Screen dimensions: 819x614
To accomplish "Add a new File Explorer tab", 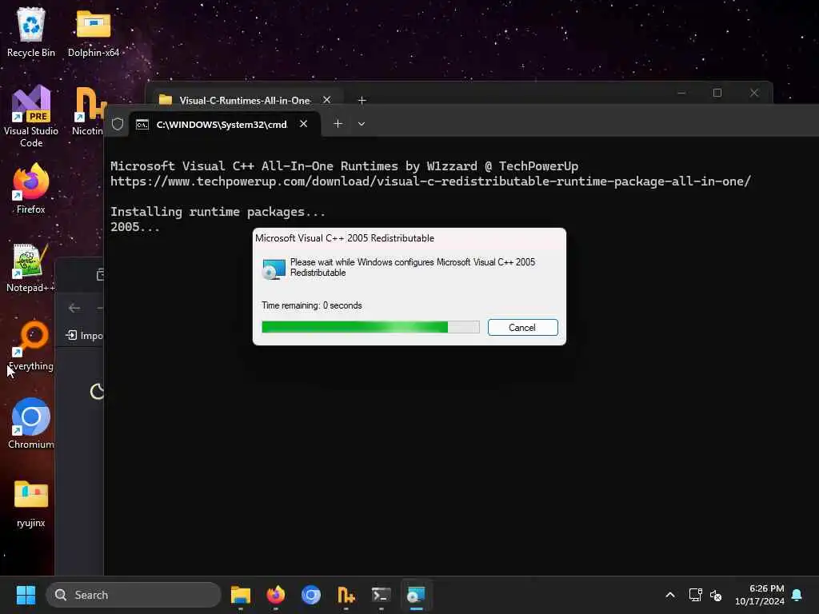I will pyautogui.click(x=362, y=100).
